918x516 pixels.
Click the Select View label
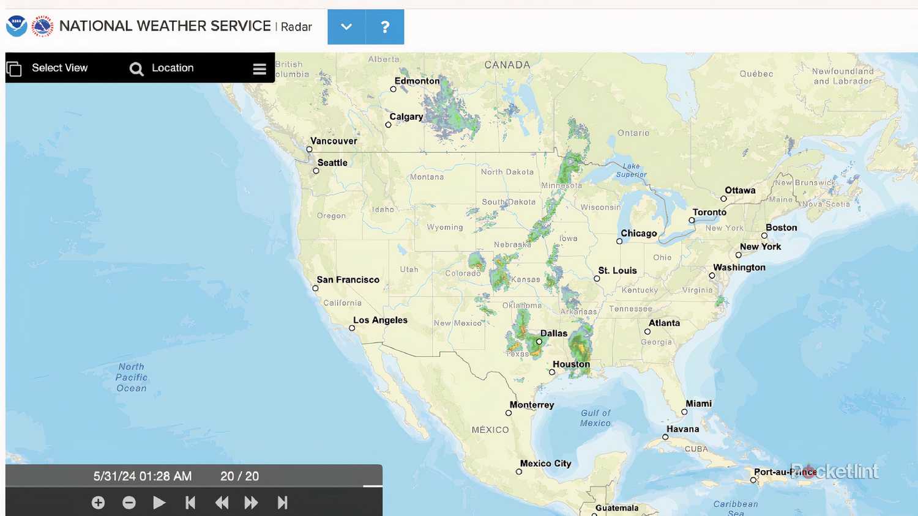(x=59, y=68)
